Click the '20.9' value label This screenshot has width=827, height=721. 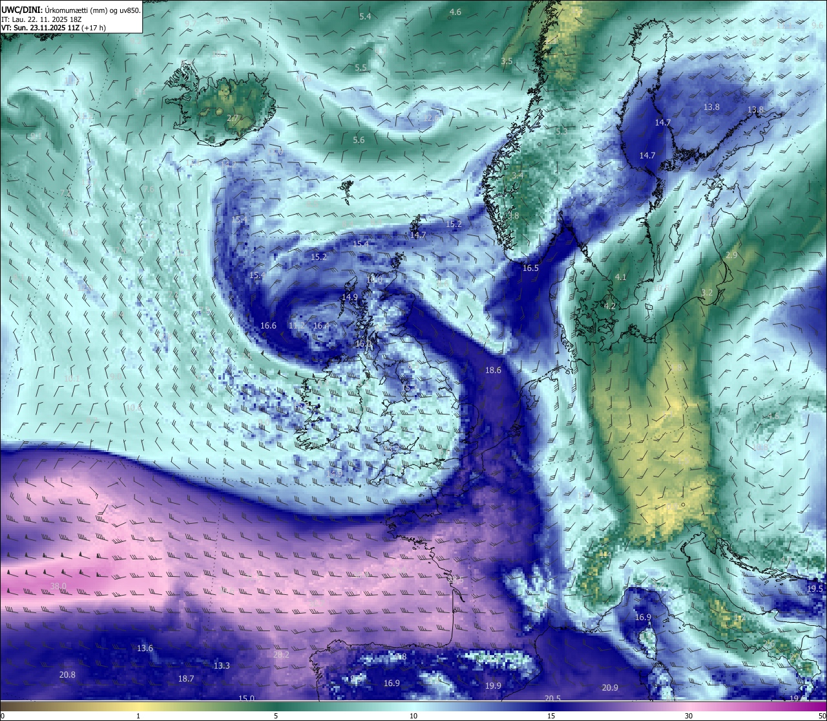[x=610, y=687]
